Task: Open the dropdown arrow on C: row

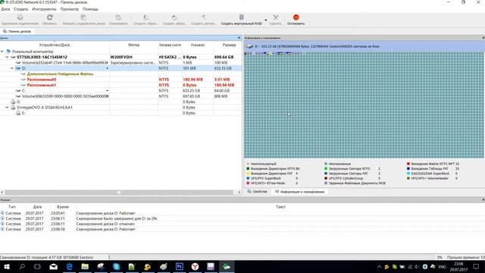Action: click(107, 91)
